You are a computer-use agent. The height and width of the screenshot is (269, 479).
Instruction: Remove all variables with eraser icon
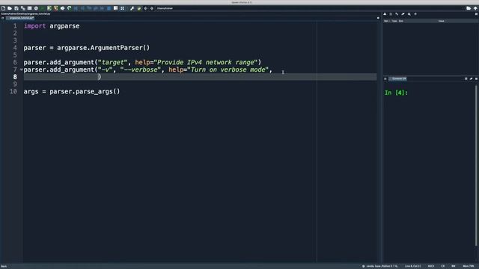pyautogui.click(x=403, y=14)
